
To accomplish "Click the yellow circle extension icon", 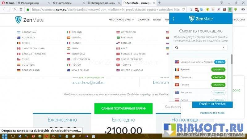I will (207, 10).
